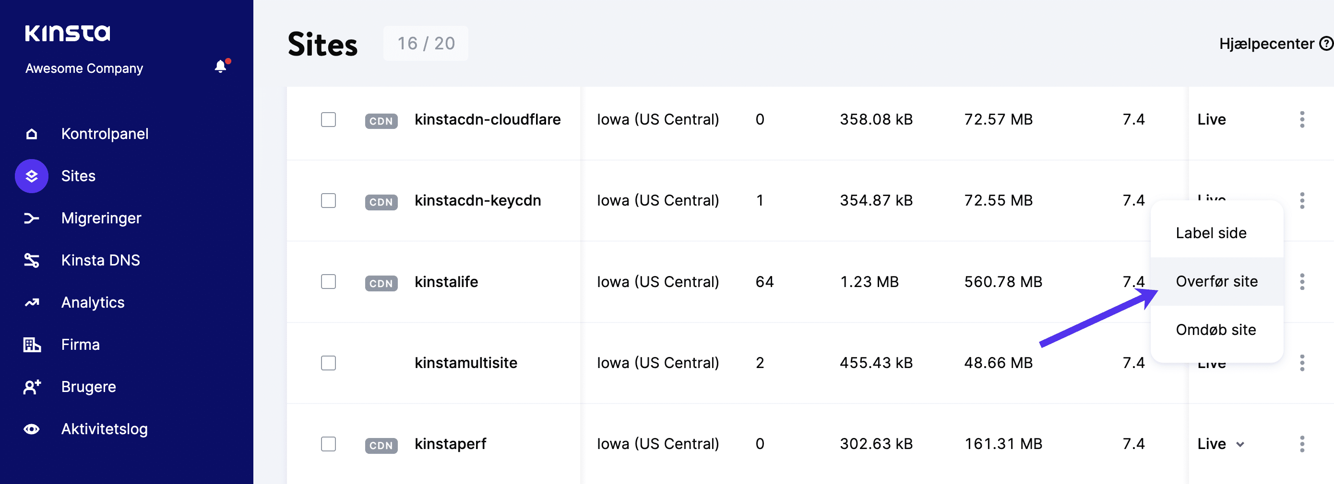Screen dimensions: 1334x484
Task: Open Analytics trend icon
Action: click(x=32, y=302)
